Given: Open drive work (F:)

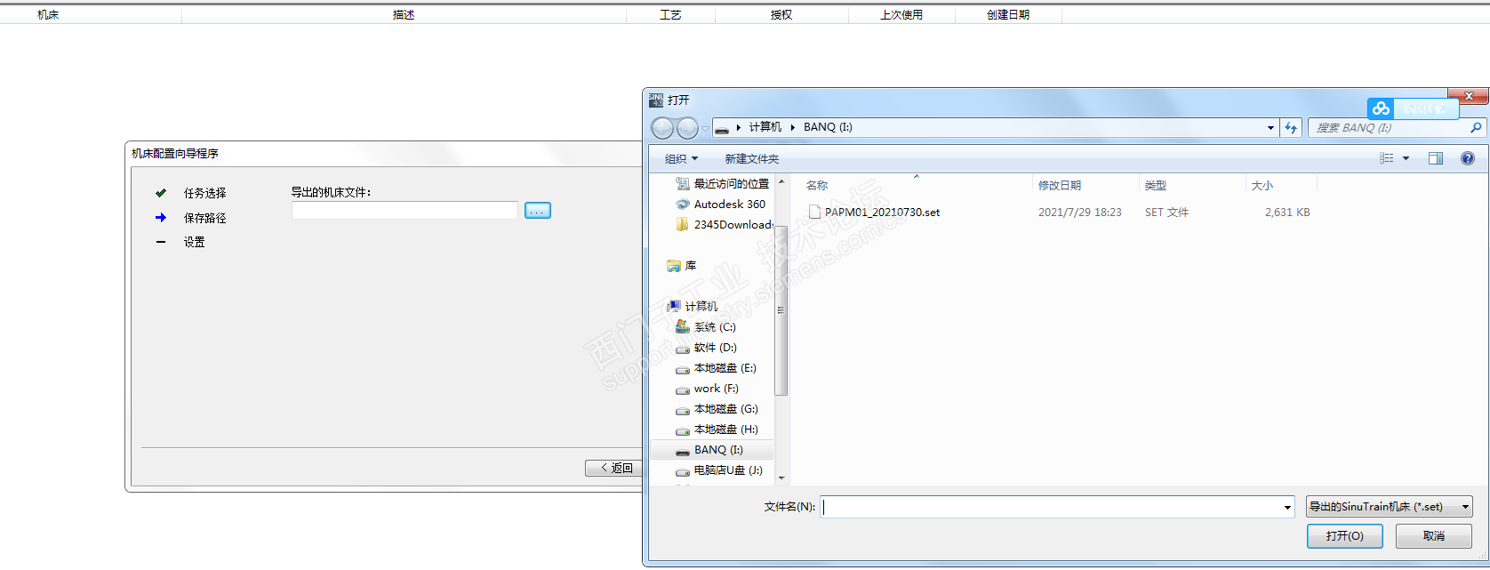Looking at the screenshot, I should [x=707, y=388].
